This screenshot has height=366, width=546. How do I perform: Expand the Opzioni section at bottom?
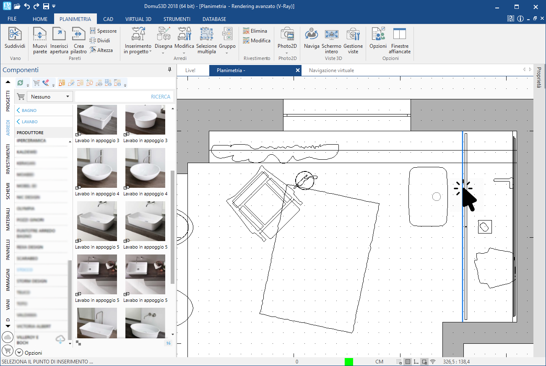tap(29, 353)
